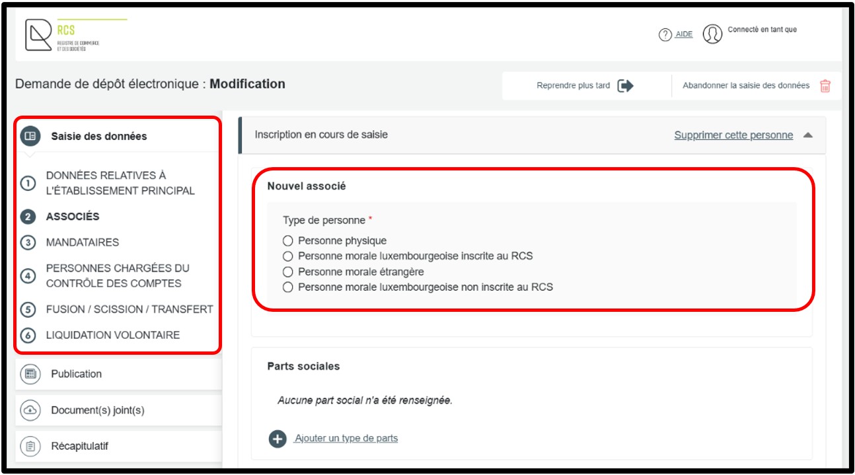Select the Personne physique radio button
Image resolution: width=855 pixels, height=475 pixels.
point(287,241)
